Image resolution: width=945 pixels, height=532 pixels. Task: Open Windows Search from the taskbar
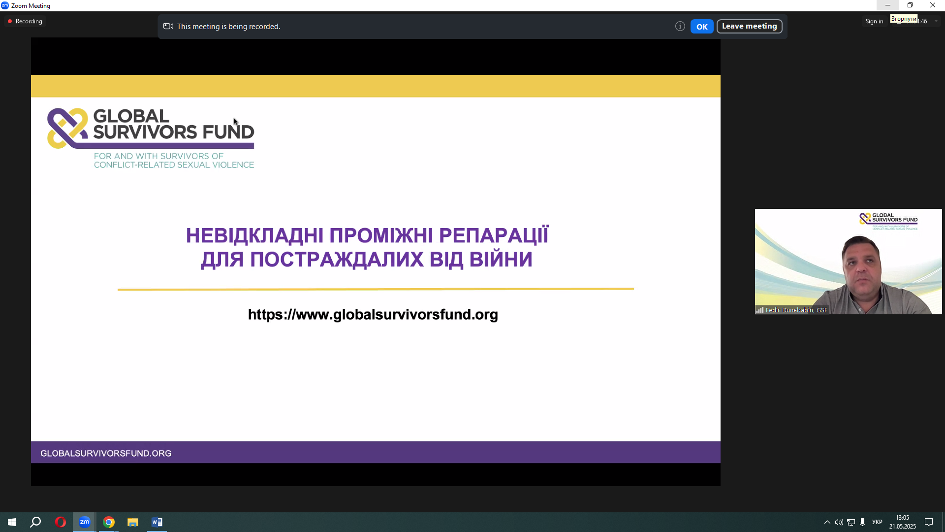point(35,522)
